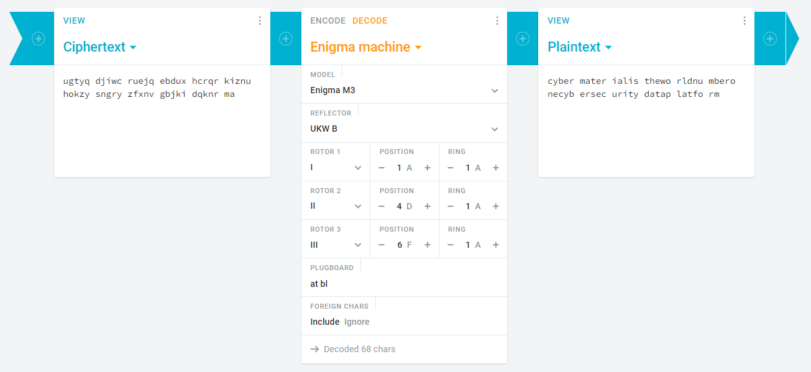Set foreign chars to Ignore

coord(357,322)
